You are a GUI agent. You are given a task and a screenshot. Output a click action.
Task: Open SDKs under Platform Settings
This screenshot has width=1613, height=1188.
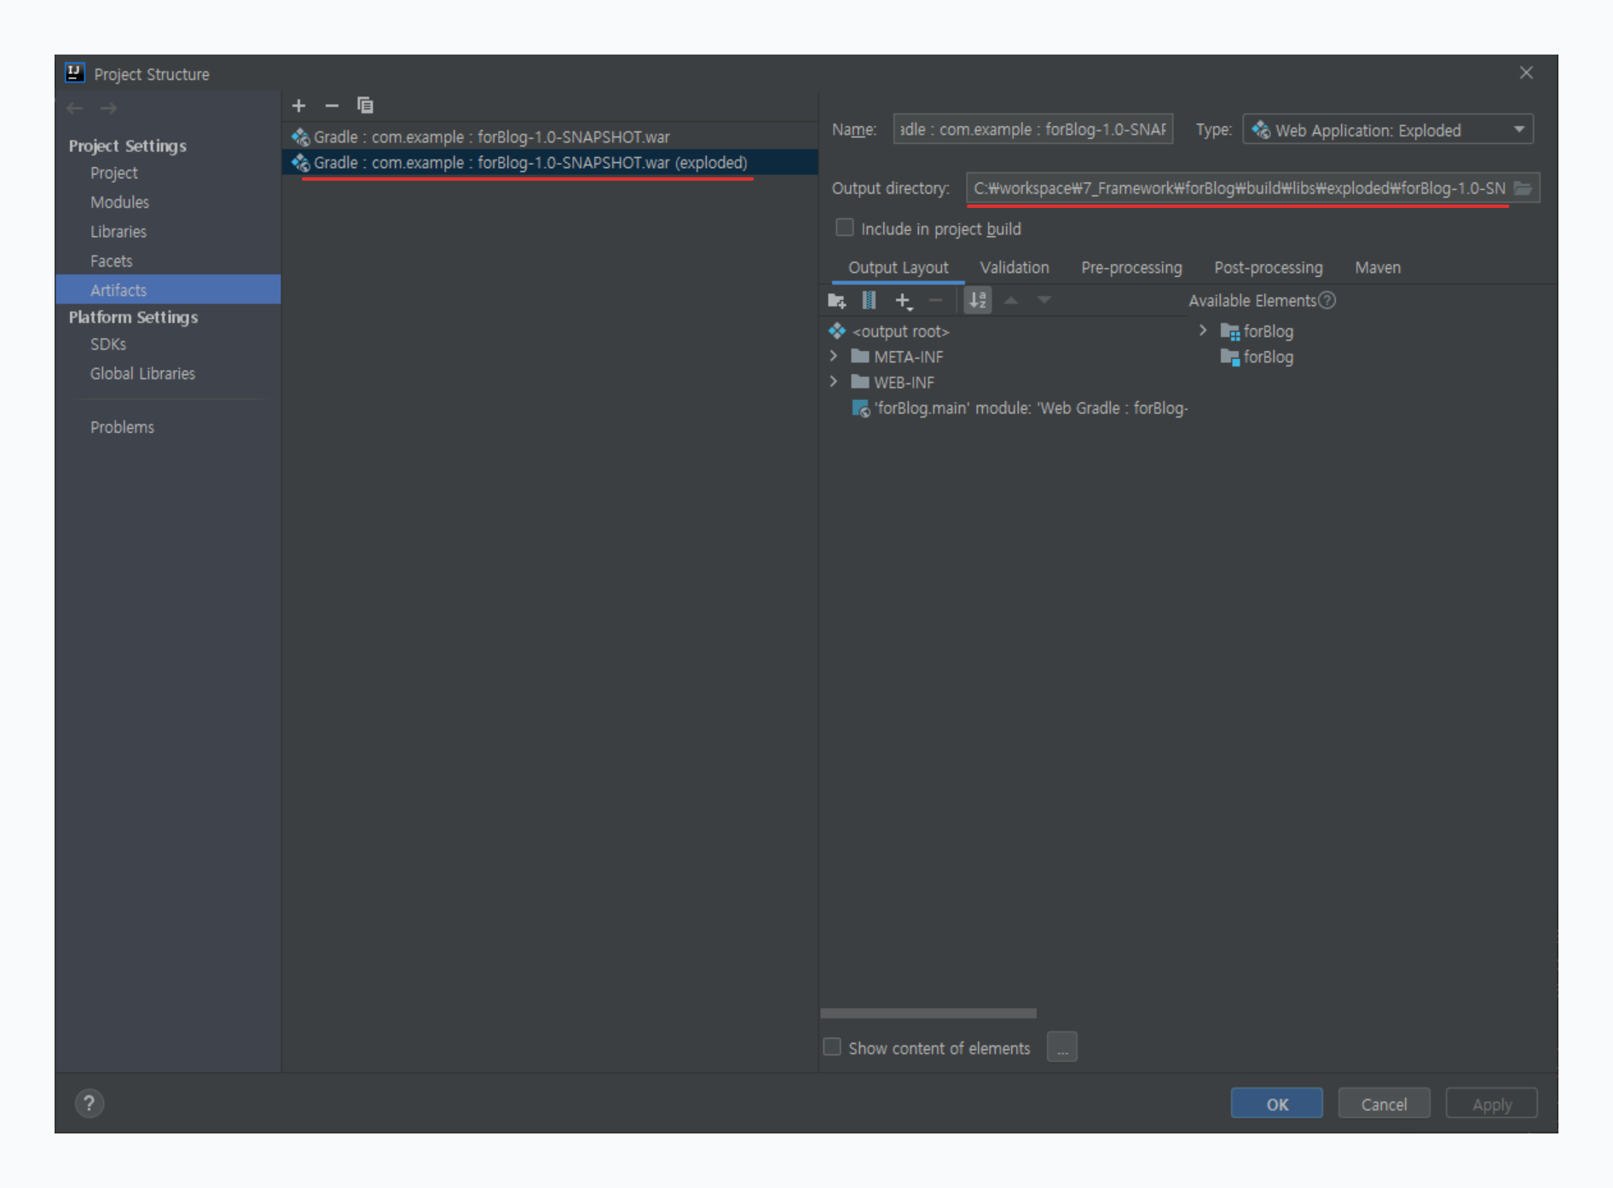[x=108, y=344]
